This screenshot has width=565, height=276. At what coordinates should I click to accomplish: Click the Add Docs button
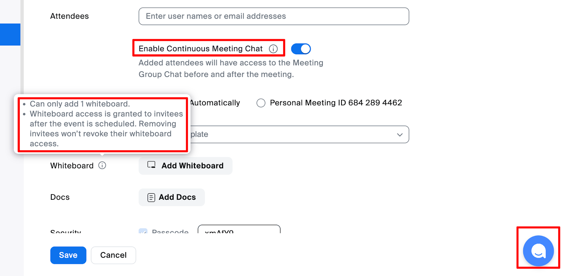click(x=171, y=197)
